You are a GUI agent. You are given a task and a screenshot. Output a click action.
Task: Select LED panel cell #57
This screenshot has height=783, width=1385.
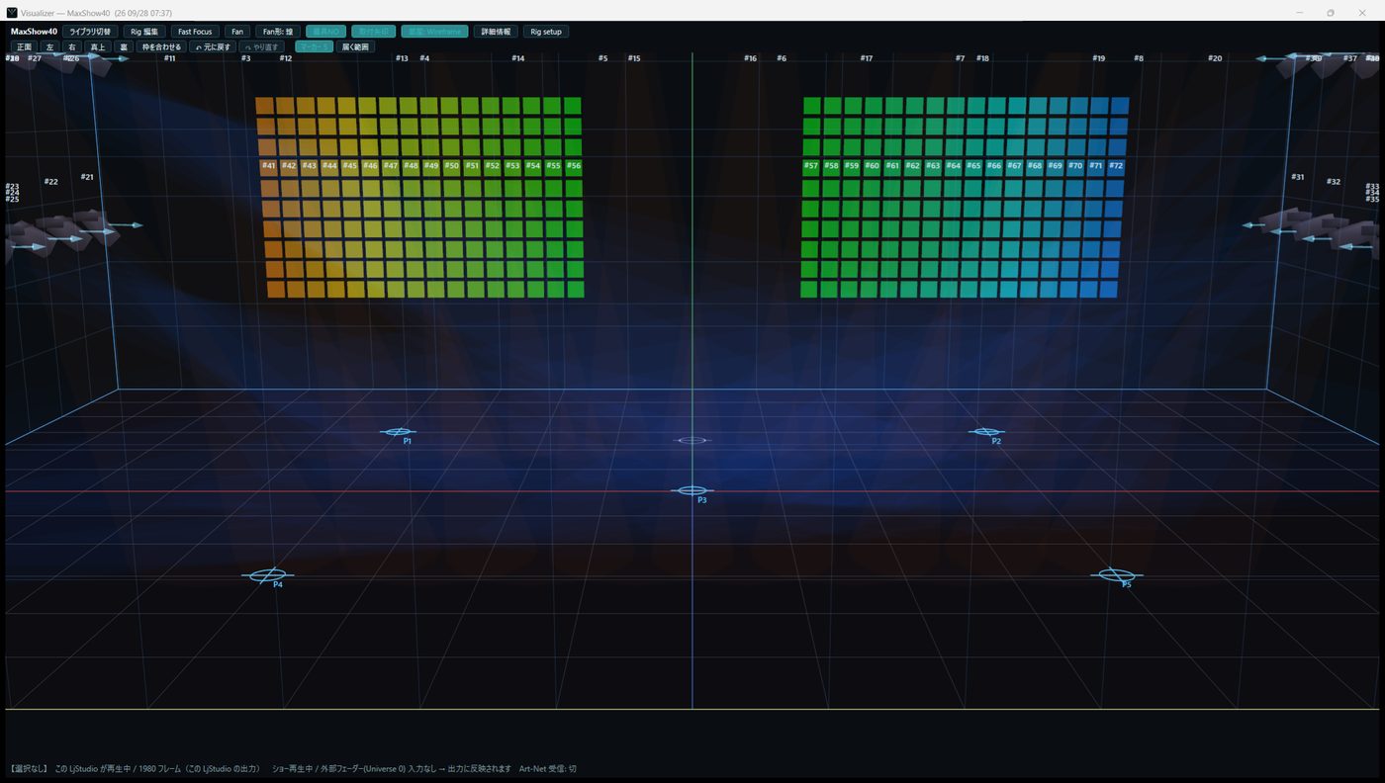[x=811, y=166]
